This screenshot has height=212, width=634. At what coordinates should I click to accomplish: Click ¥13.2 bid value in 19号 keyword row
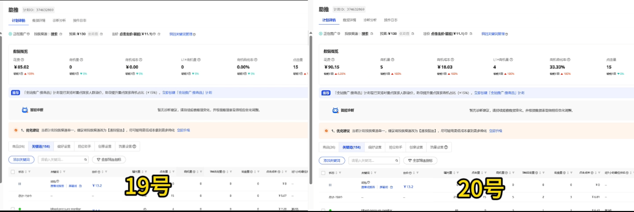click(97, 185)
